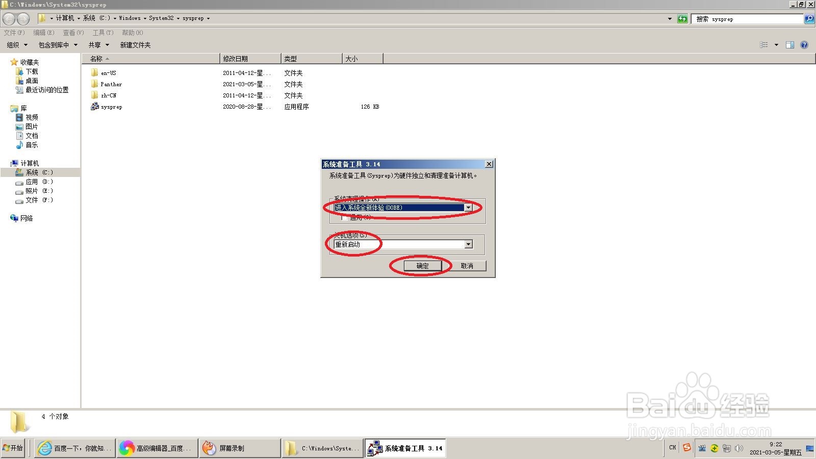
Task: Switch to 高级编辑器 Chrome window on taskbar
Action: [157, 448]
